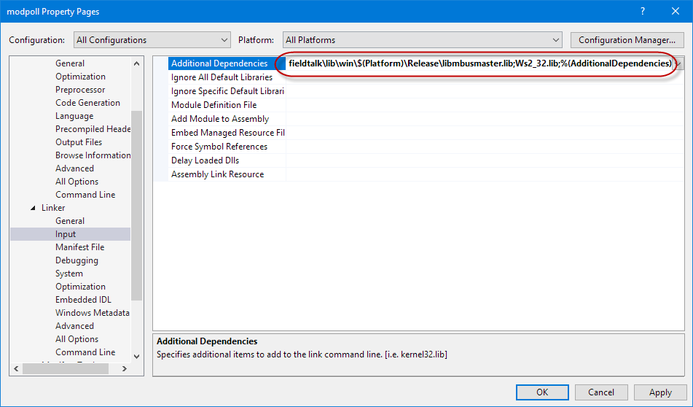This screenshot has height=407, width=693.
Task: Select Ignore All Default Libraries property
Action: click(x=222, y=77)
